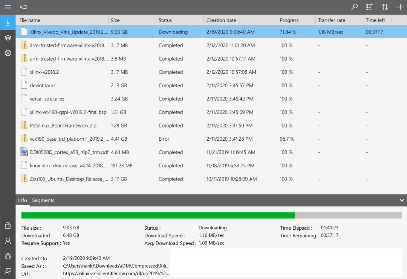
Task: Click the file icon of versal-sdk.tar.xz
Action: [x=24, y=99]
